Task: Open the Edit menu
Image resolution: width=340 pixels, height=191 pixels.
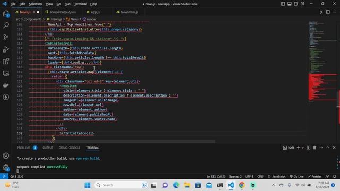Action: [x=22, y=4]
